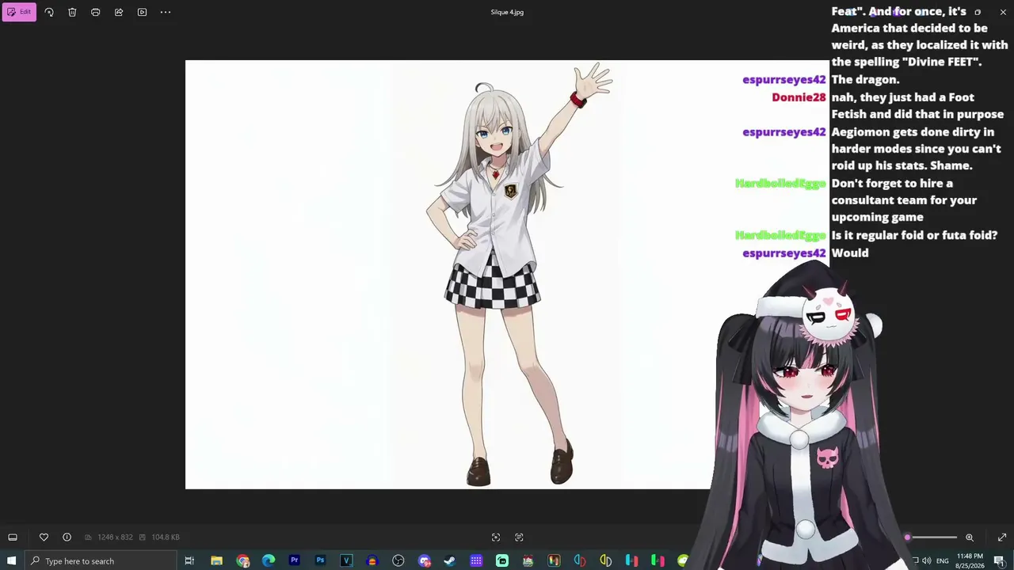Open Discord from the taskbar

point(425,560)
